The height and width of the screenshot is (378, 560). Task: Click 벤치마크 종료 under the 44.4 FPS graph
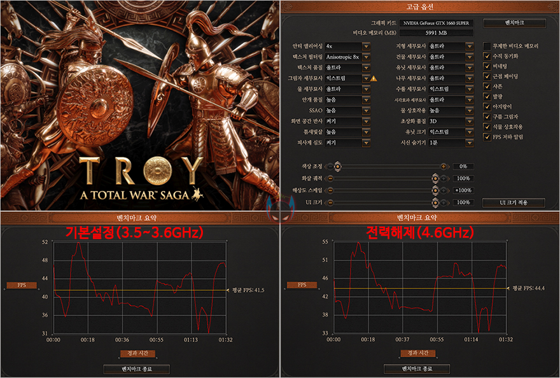pyautogui.click(x=417, y=368)
